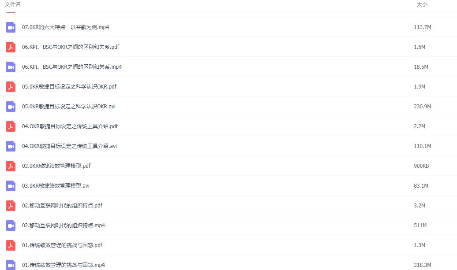Sort by 文件名 column header
The image size is (457, 270).
pos(12,4)
